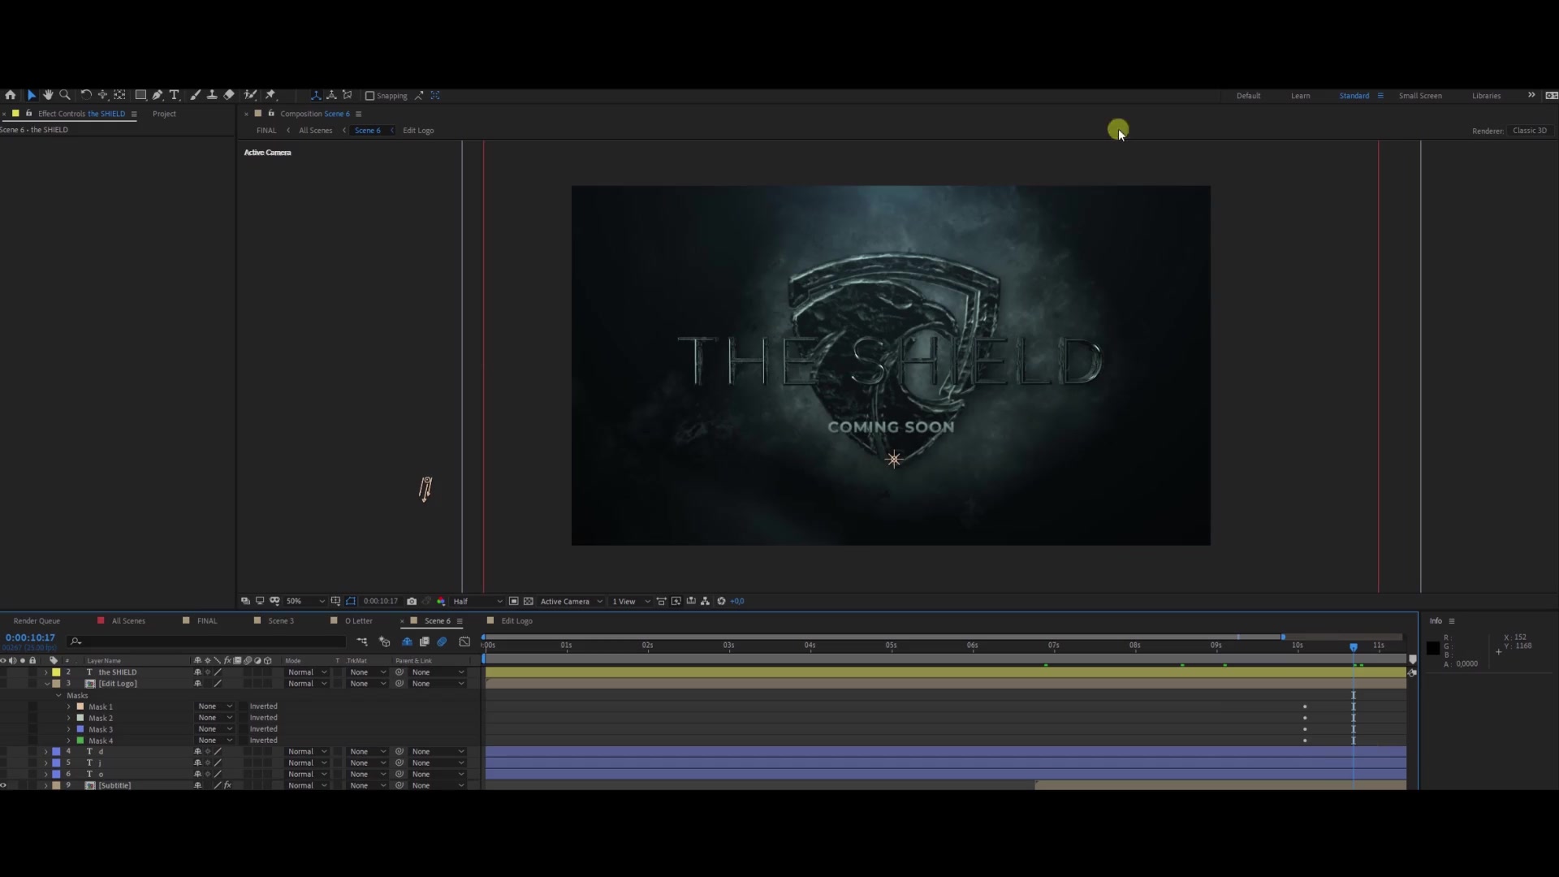Click the composition flowchart icon in viewer bar

(705, 602)
